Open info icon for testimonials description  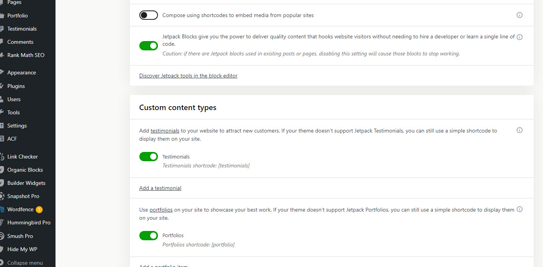coord(520,130)
